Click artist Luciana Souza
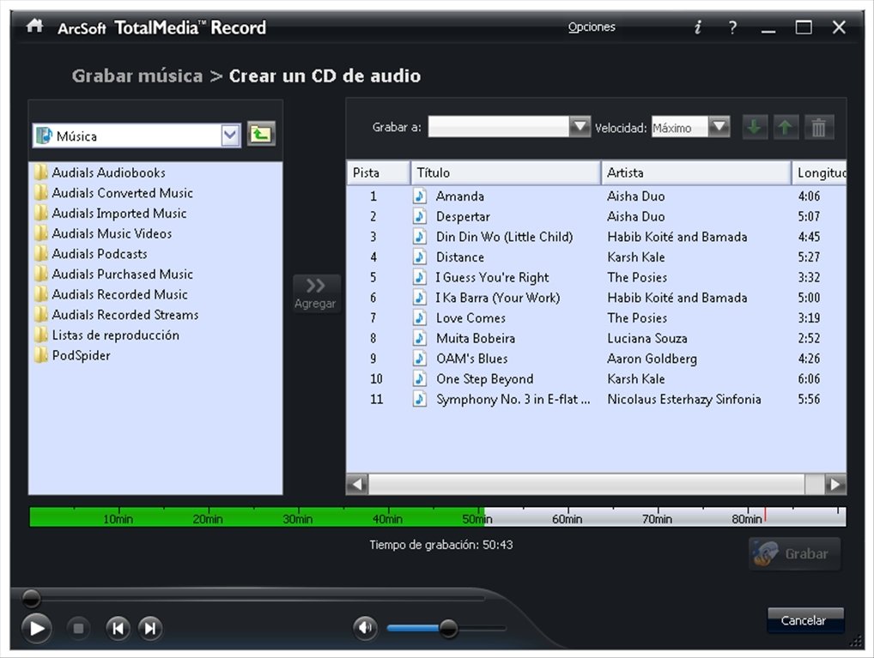The height and width of the screenshot is (658, 874). [647, 338]
